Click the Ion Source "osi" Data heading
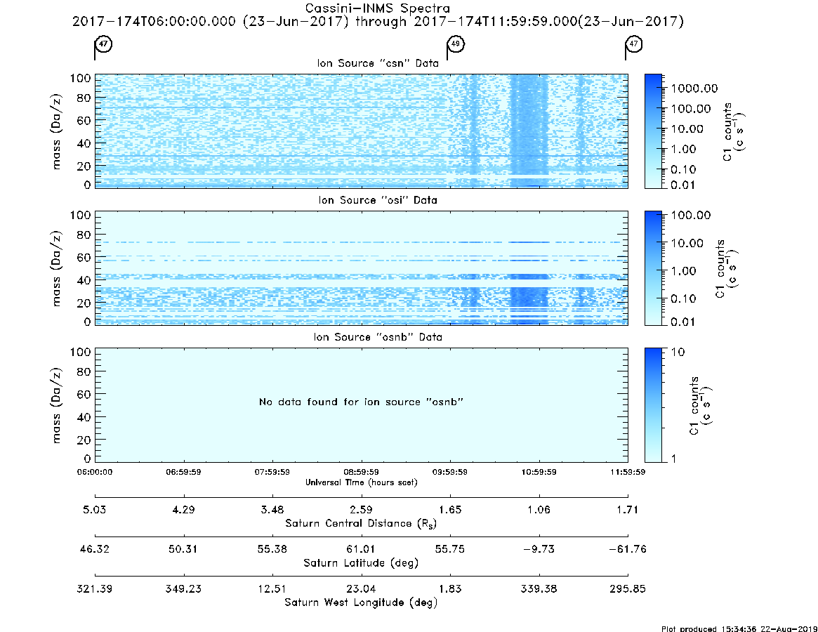Image resolution: width=818 pixels, height=632 pixels. 378,200
